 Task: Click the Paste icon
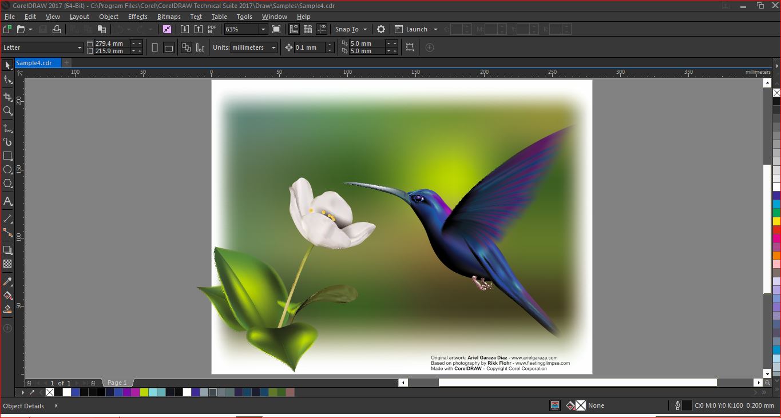[x=102, y=29]
